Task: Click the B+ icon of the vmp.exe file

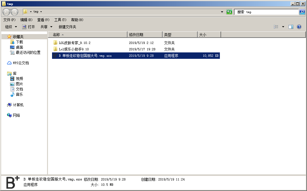Action: pos(56,56)
